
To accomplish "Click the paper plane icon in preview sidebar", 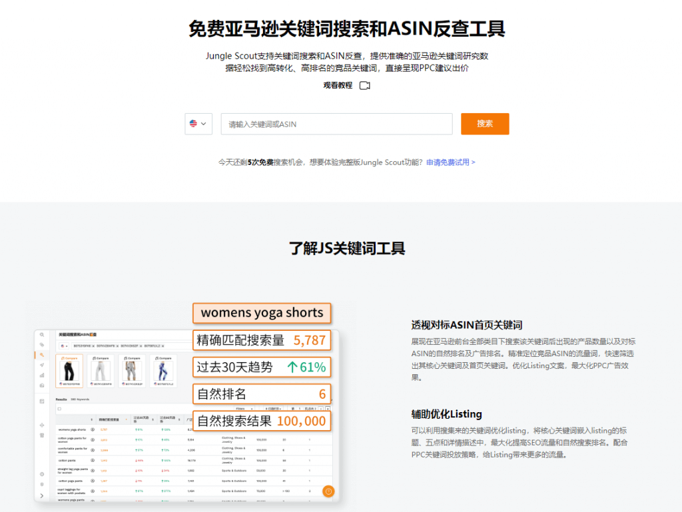I will pos(42,365).
